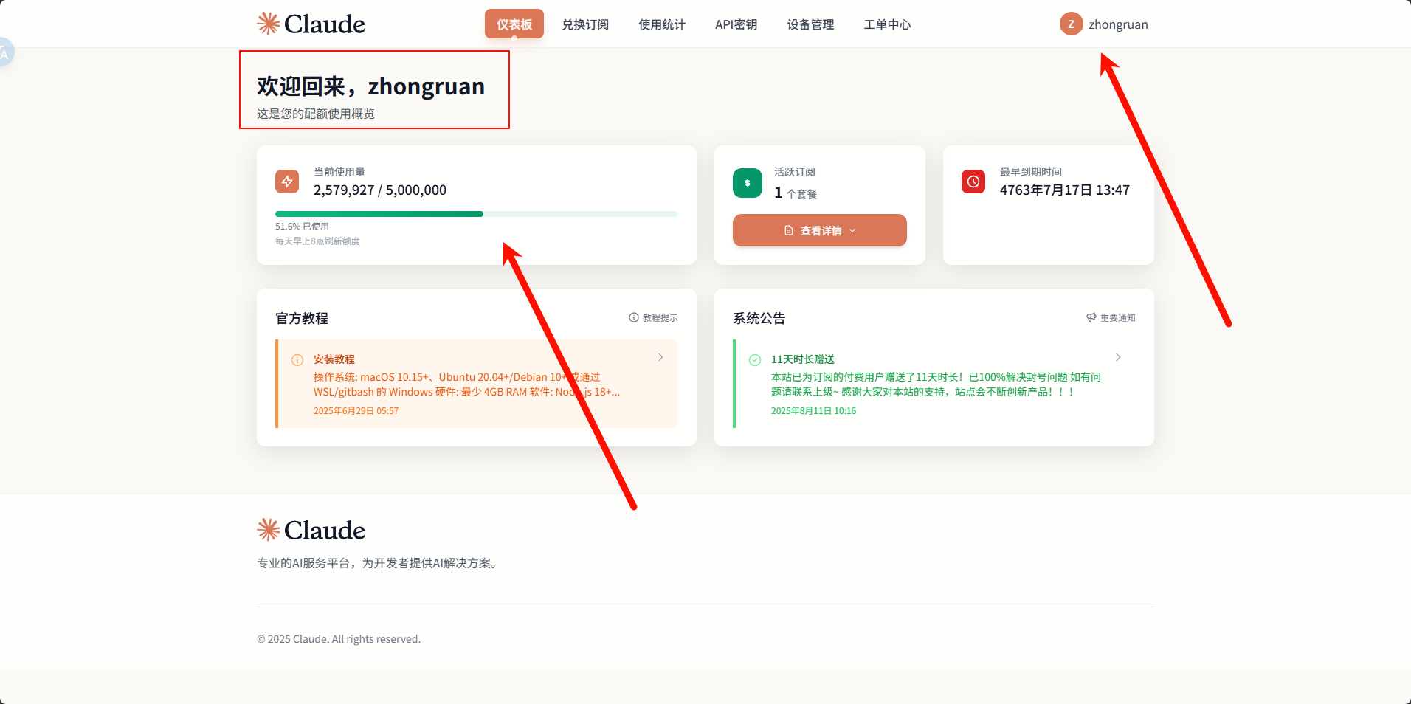1411x704 pixels.
Task: Switch to the 使用统计 tab
Action: 662,24
